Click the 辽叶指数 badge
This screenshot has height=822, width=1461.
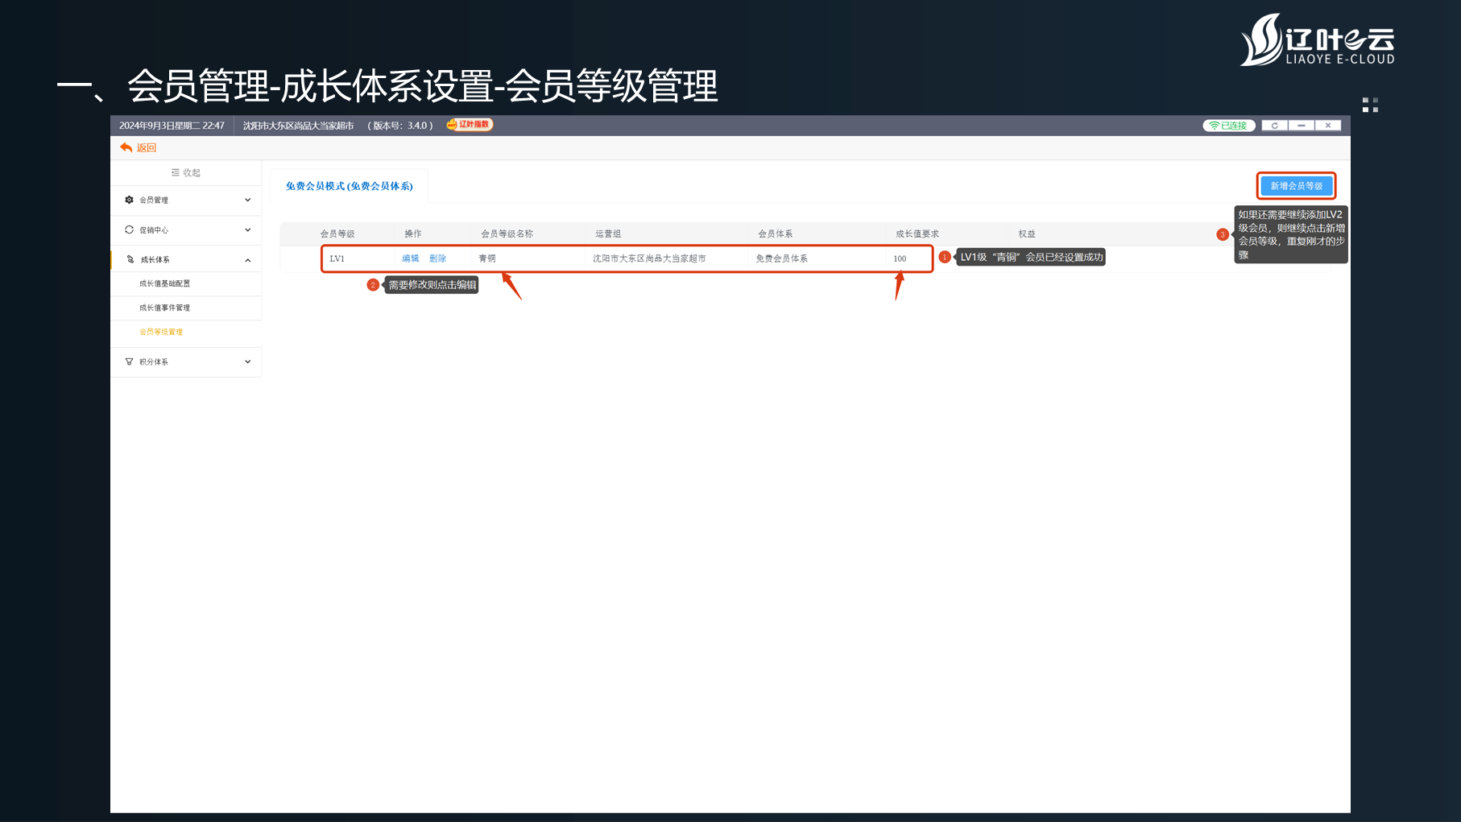point(470,125)
